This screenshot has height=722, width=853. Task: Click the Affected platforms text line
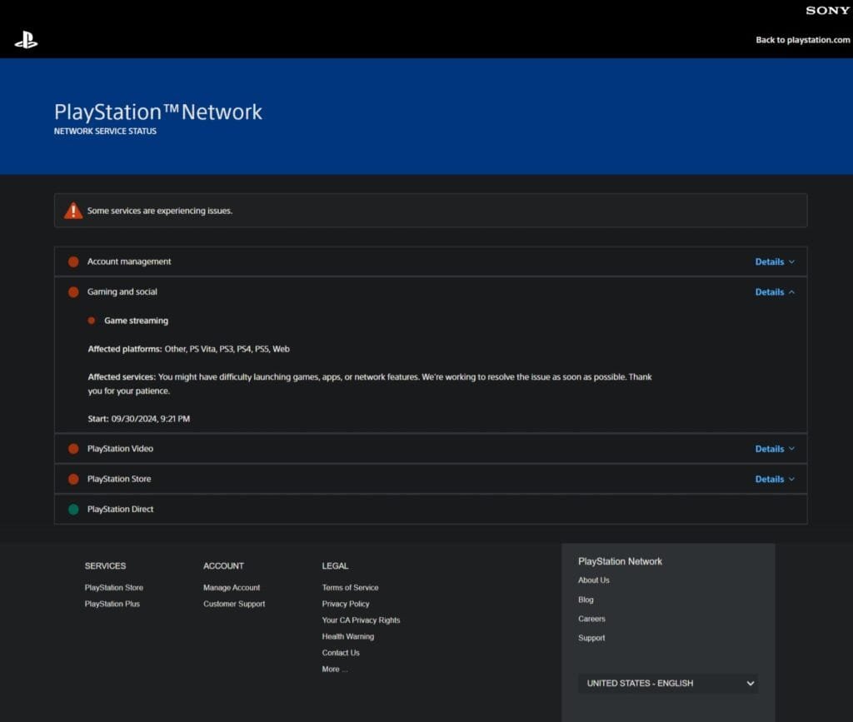188,349
